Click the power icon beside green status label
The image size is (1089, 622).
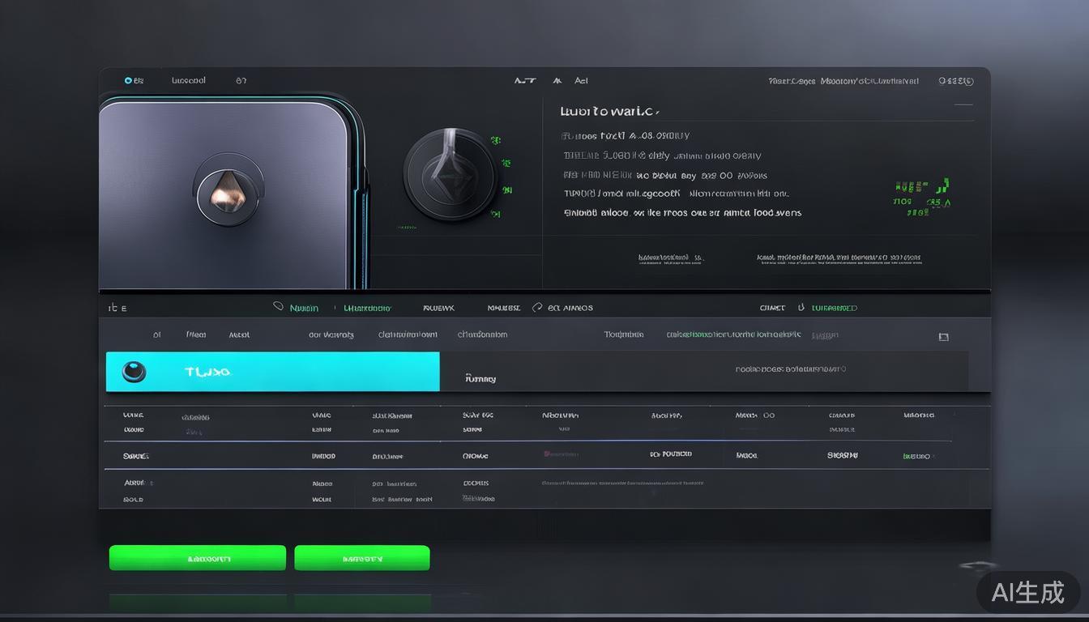tap(801, 308)
